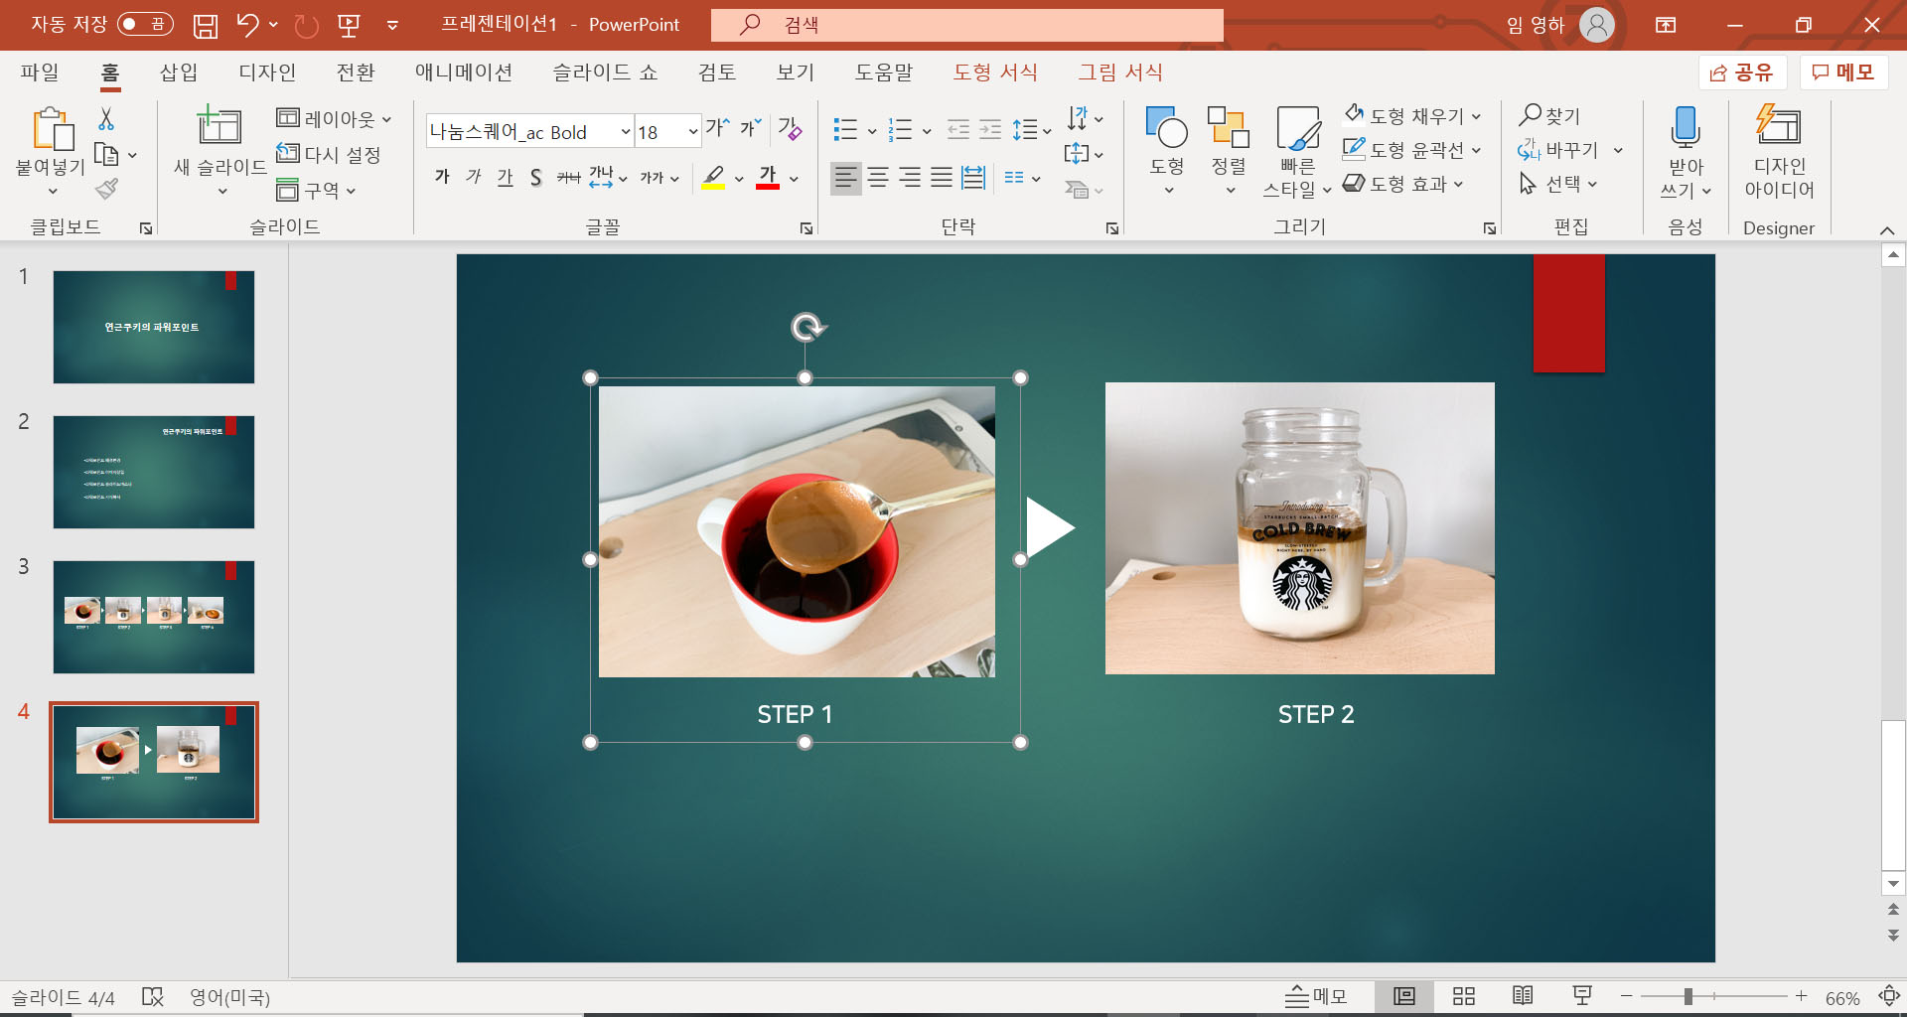Viewport: 1907px width, 1017px height.
Task: Center align text
Action: coord(878,178)
